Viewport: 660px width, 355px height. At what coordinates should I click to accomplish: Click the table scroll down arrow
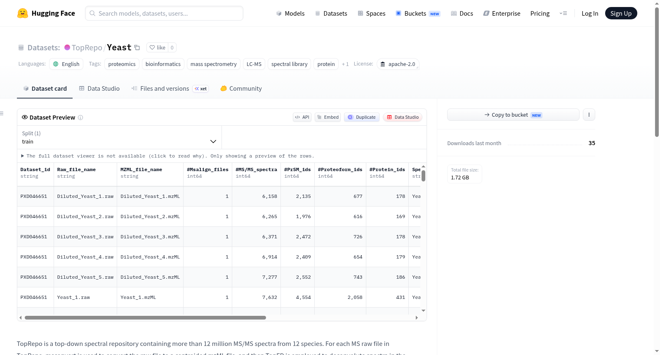click(x=423, y=310)
